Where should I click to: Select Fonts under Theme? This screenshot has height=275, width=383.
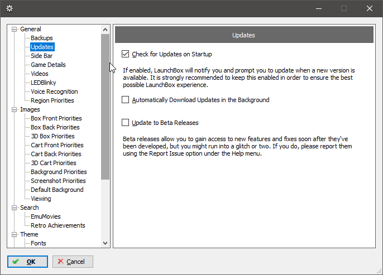click(x=39, y=243)
